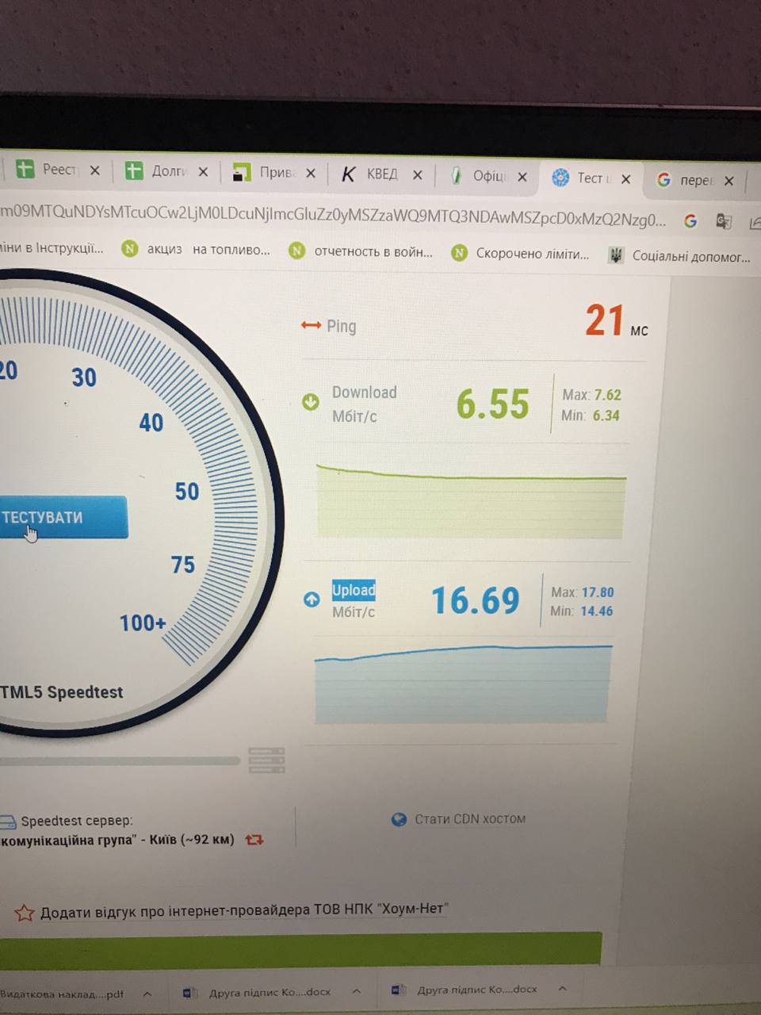Viewport: 761px width, 1015px height.
Task: Close the Долги tab
Action: [203, 171]
